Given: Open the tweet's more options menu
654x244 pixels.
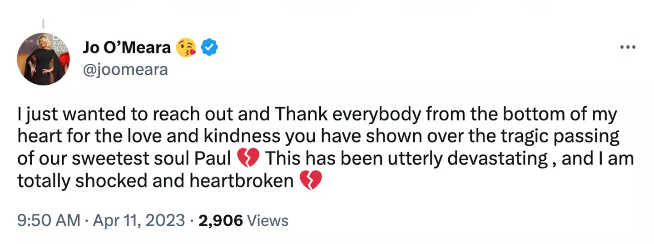Looking at the screenshot, I should 628,47.
